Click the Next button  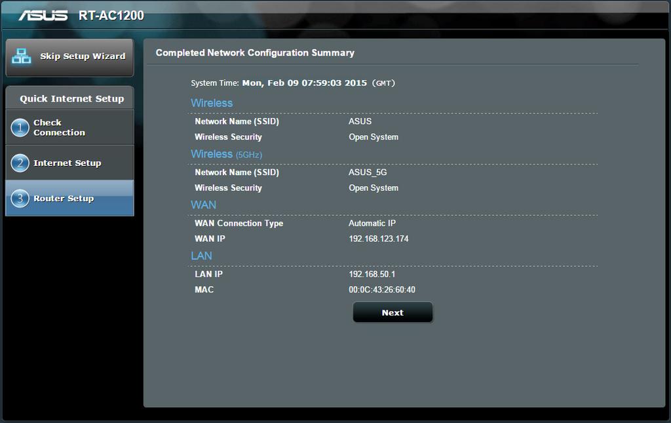(x=393, y=313)
